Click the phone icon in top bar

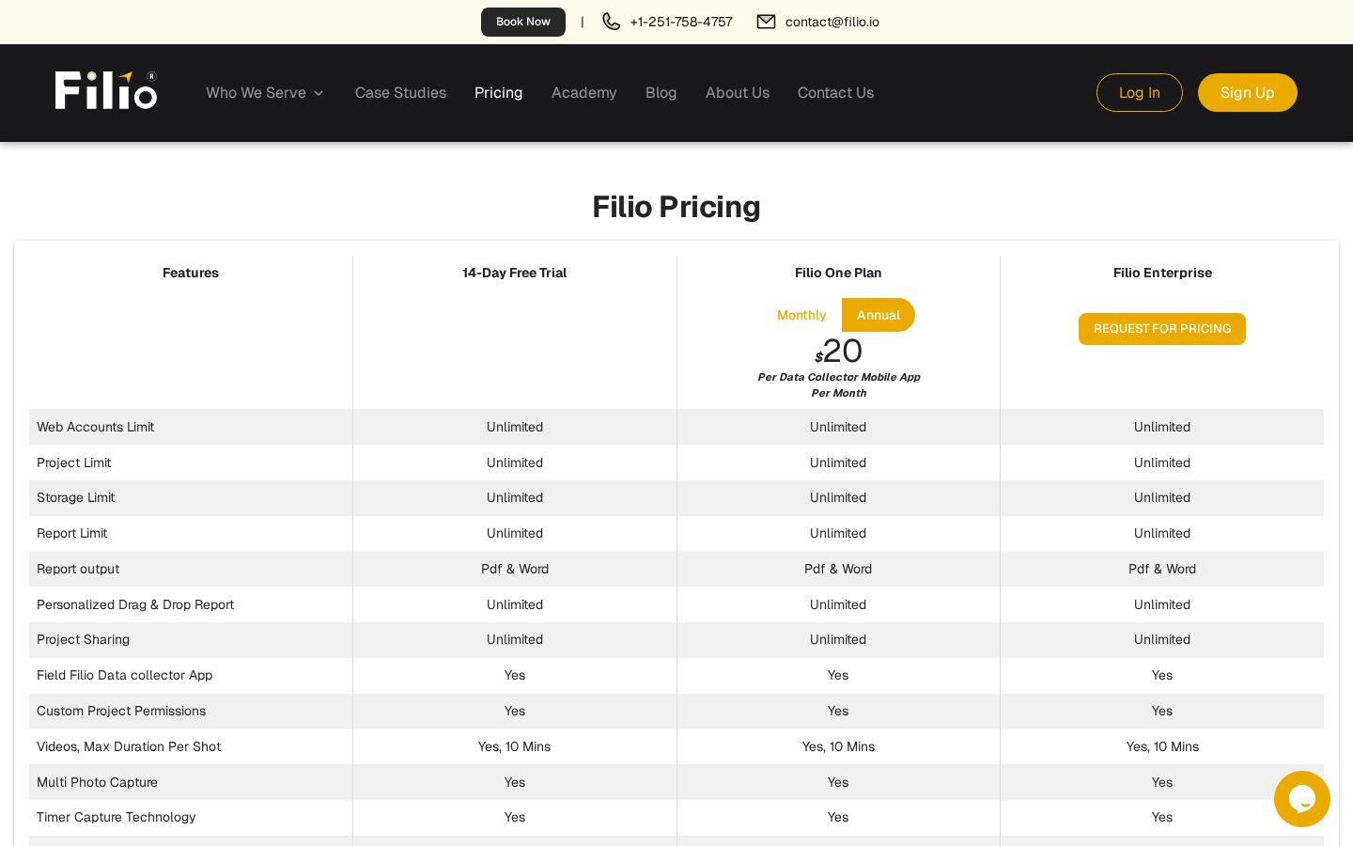tap(612, 22)
